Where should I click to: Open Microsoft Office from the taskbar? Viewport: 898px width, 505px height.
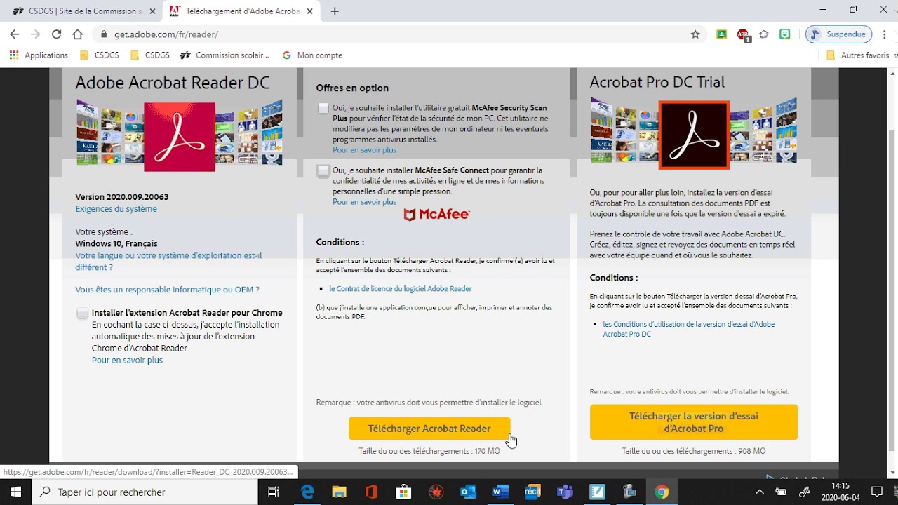[372, 492]
